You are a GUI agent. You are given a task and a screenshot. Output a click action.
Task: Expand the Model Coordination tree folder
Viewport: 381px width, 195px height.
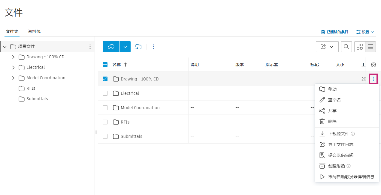point(13,78)
